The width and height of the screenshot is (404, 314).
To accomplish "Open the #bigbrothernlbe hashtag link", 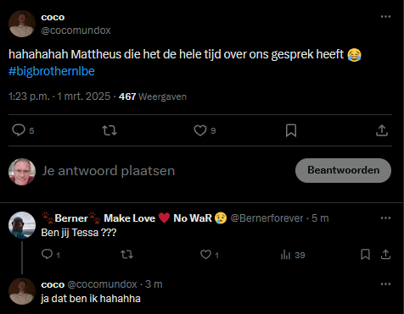I will click(x=52, y=71).
